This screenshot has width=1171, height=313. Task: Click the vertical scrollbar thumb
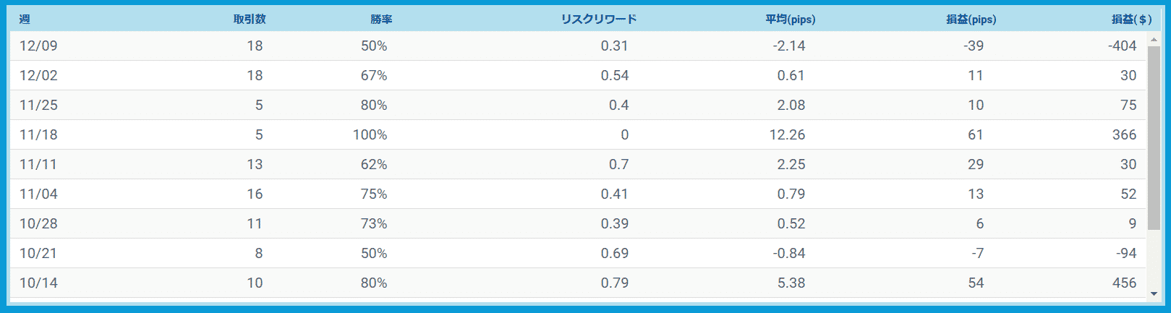point(1154,139)
